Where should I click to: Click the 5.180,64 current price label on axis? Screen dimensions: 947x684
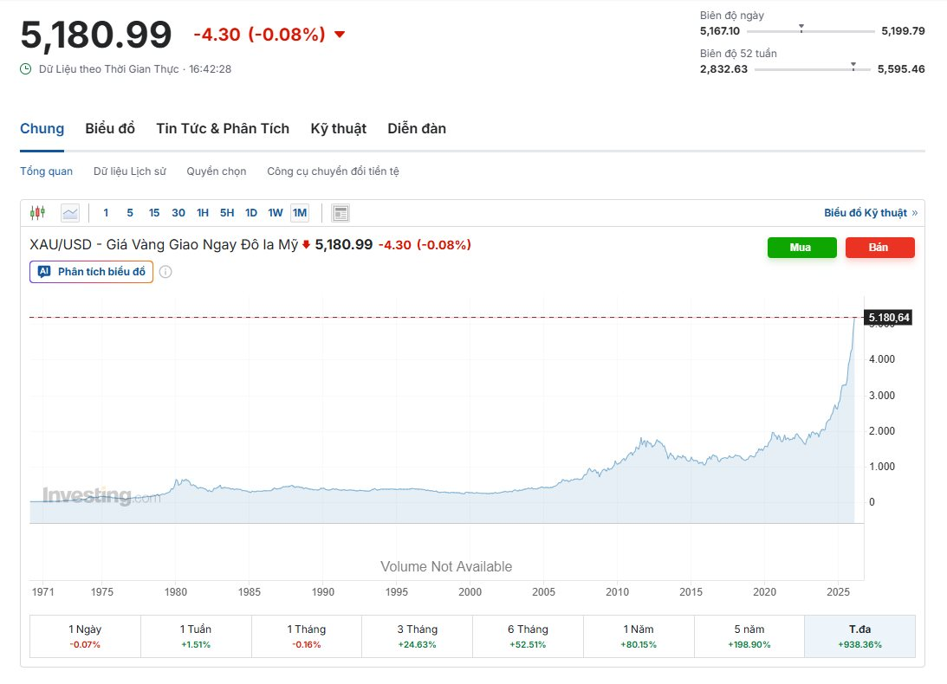(888, 318)
